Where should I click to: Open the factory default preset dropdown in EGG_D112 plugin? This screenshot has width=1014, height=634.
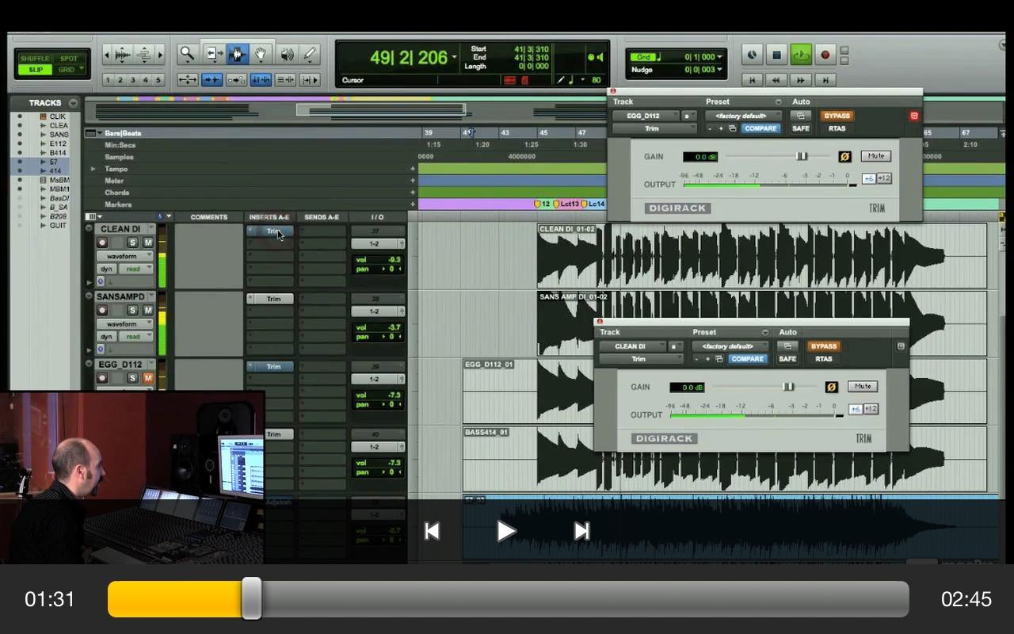(x=742, y=116)
